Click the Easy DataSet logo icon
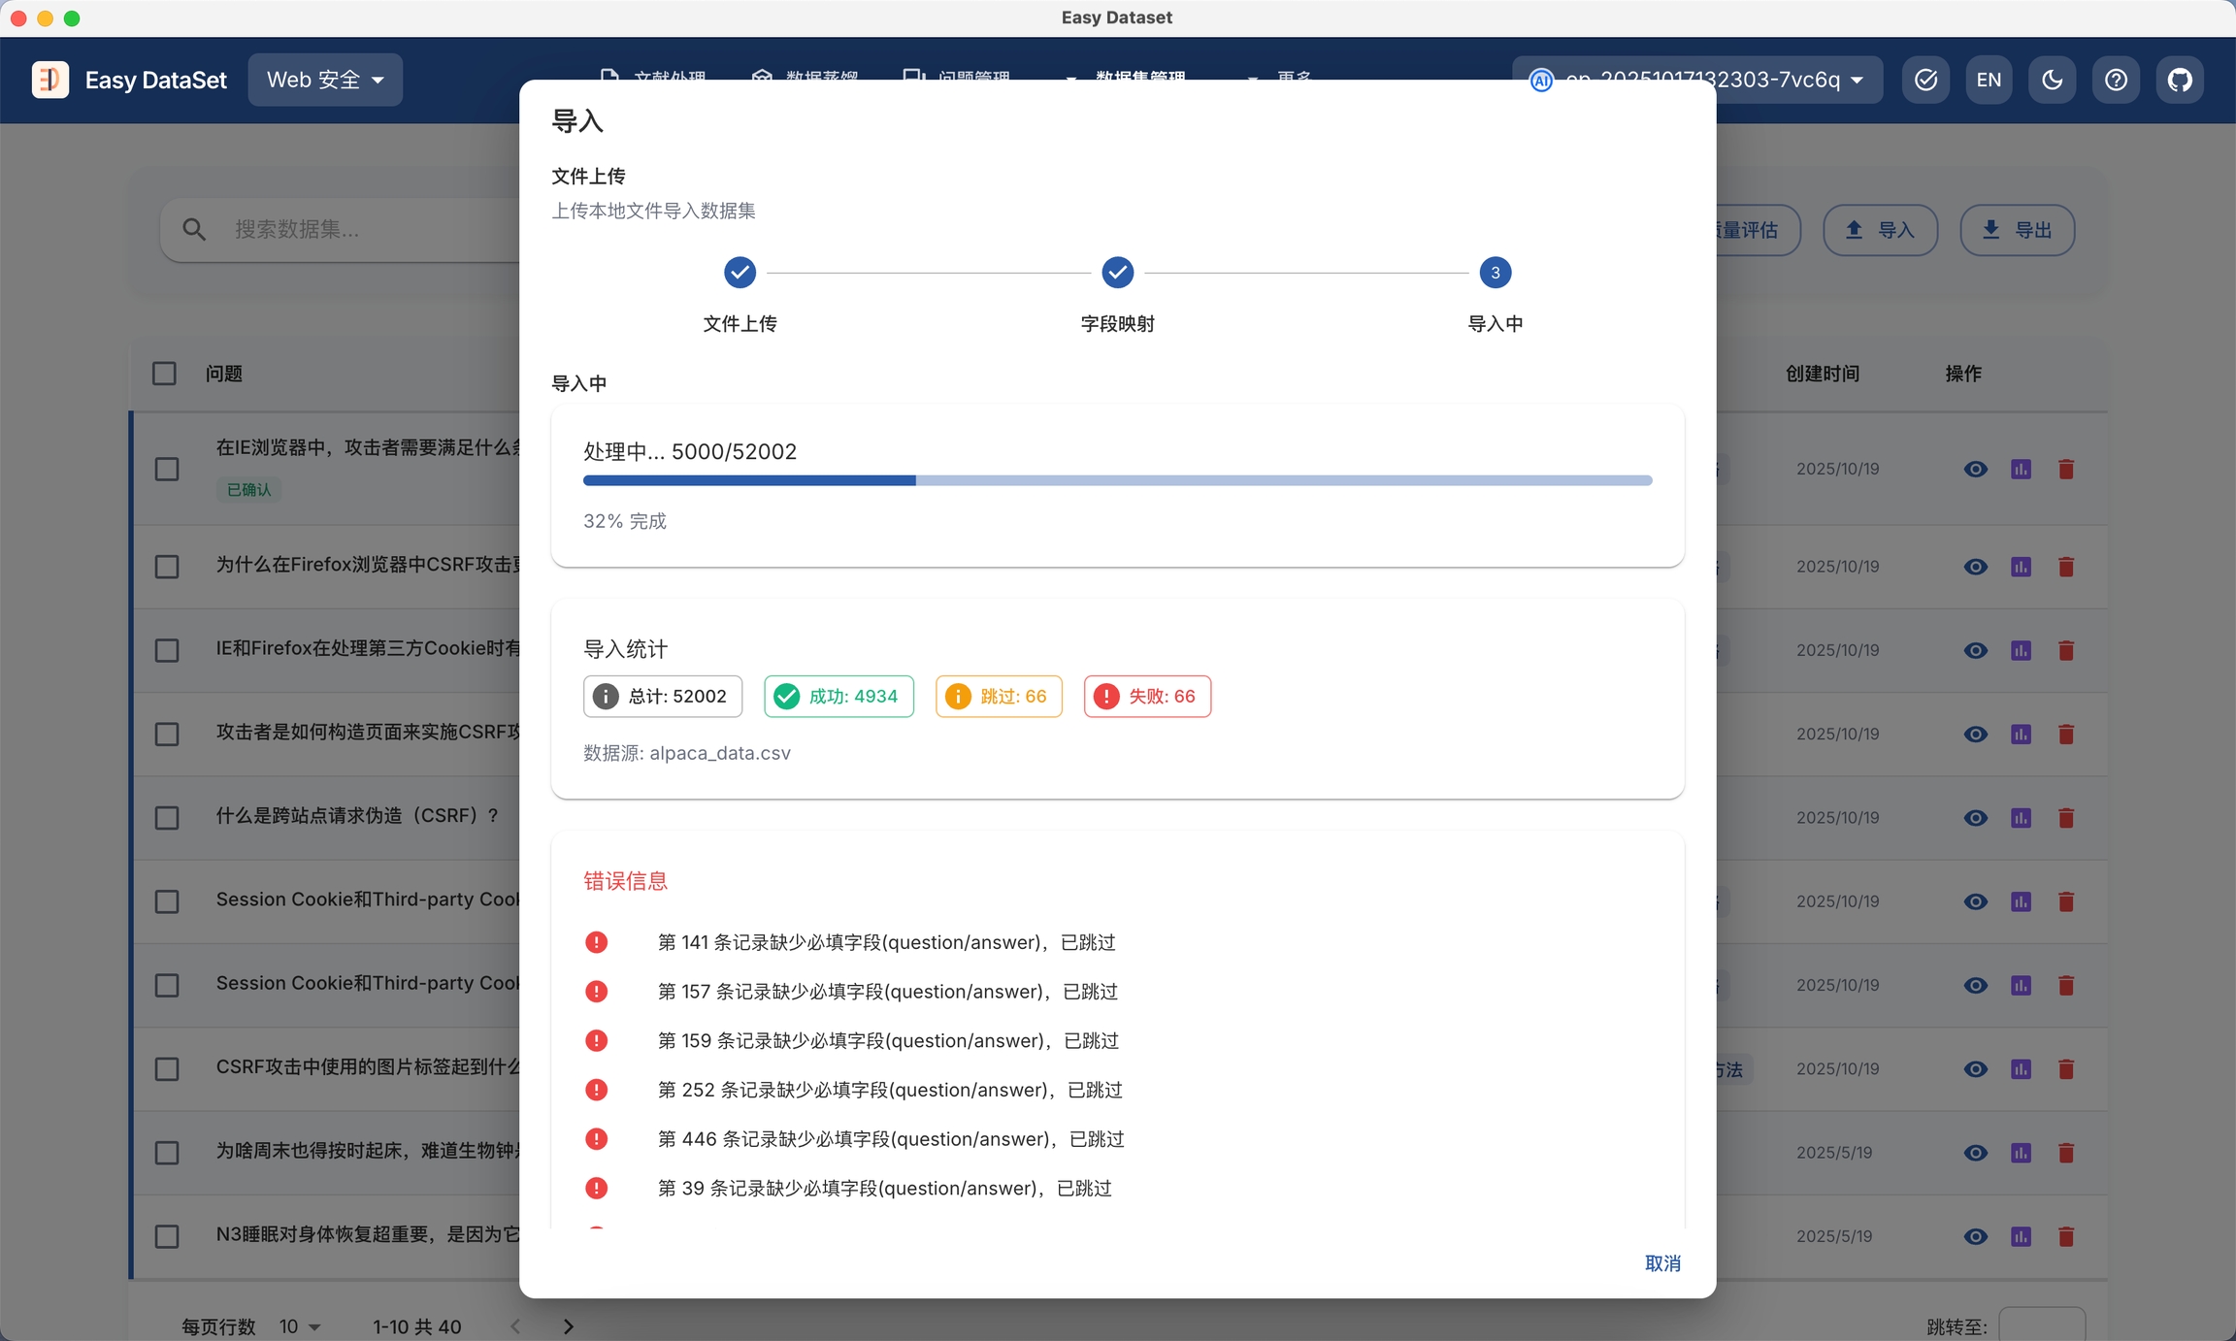 [50, 80]
